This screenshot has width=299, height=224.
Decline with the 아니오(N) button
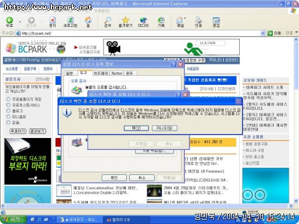click(164, 128)
